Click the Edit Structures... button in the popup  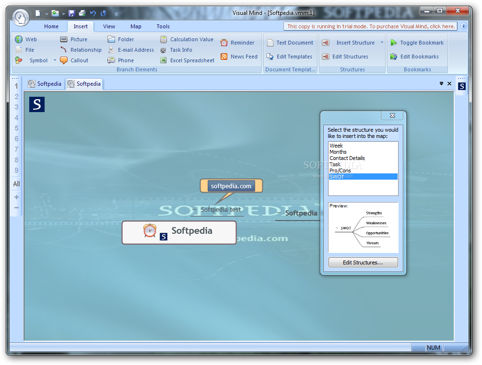(x=363, y=262)
